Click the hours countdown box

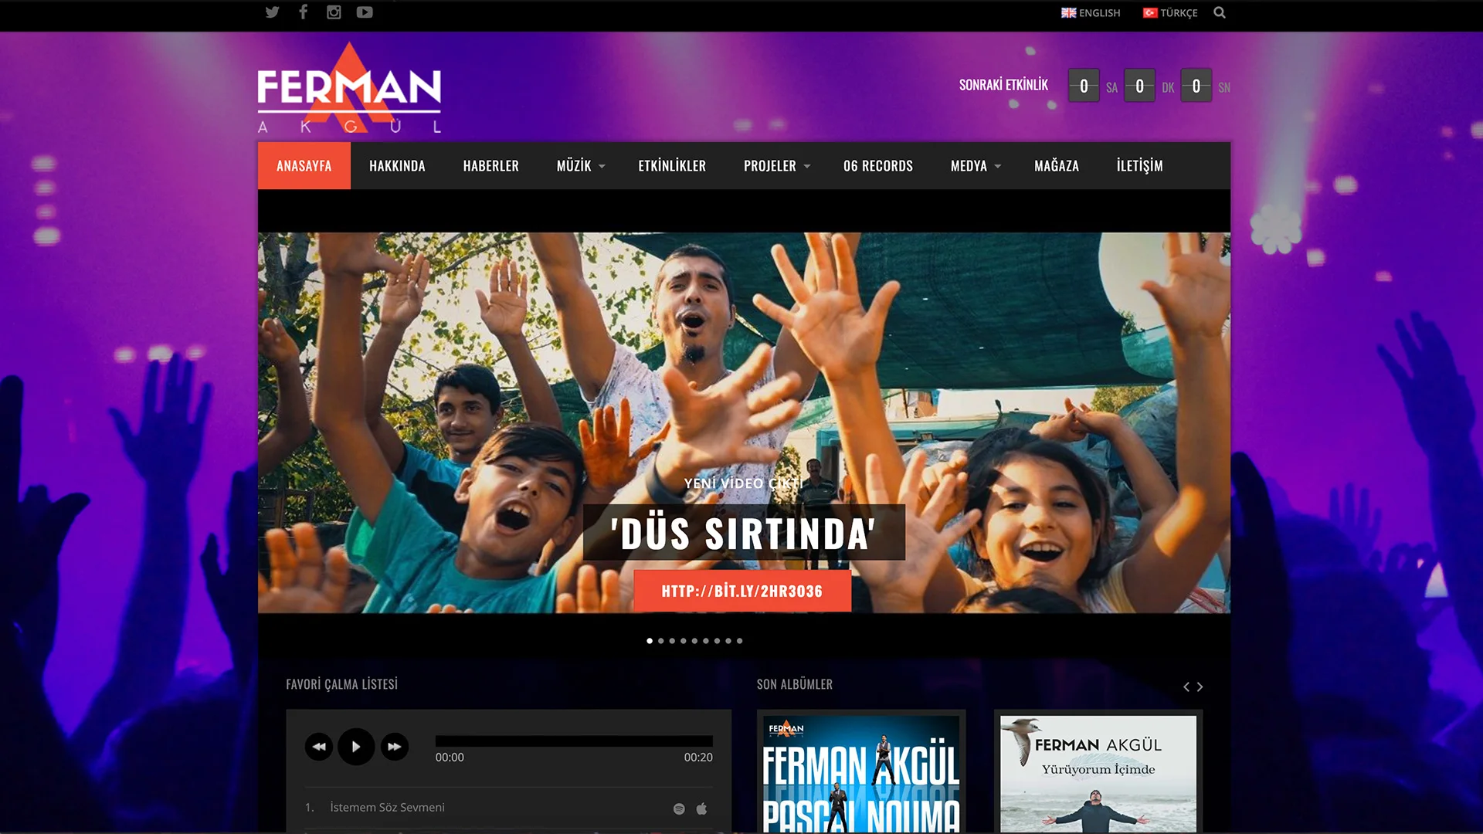[x=1084, y=86]
